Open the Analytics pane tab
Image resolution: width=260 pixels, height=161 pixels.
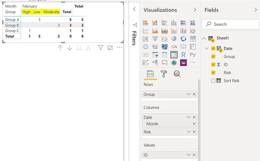(177, 74)
